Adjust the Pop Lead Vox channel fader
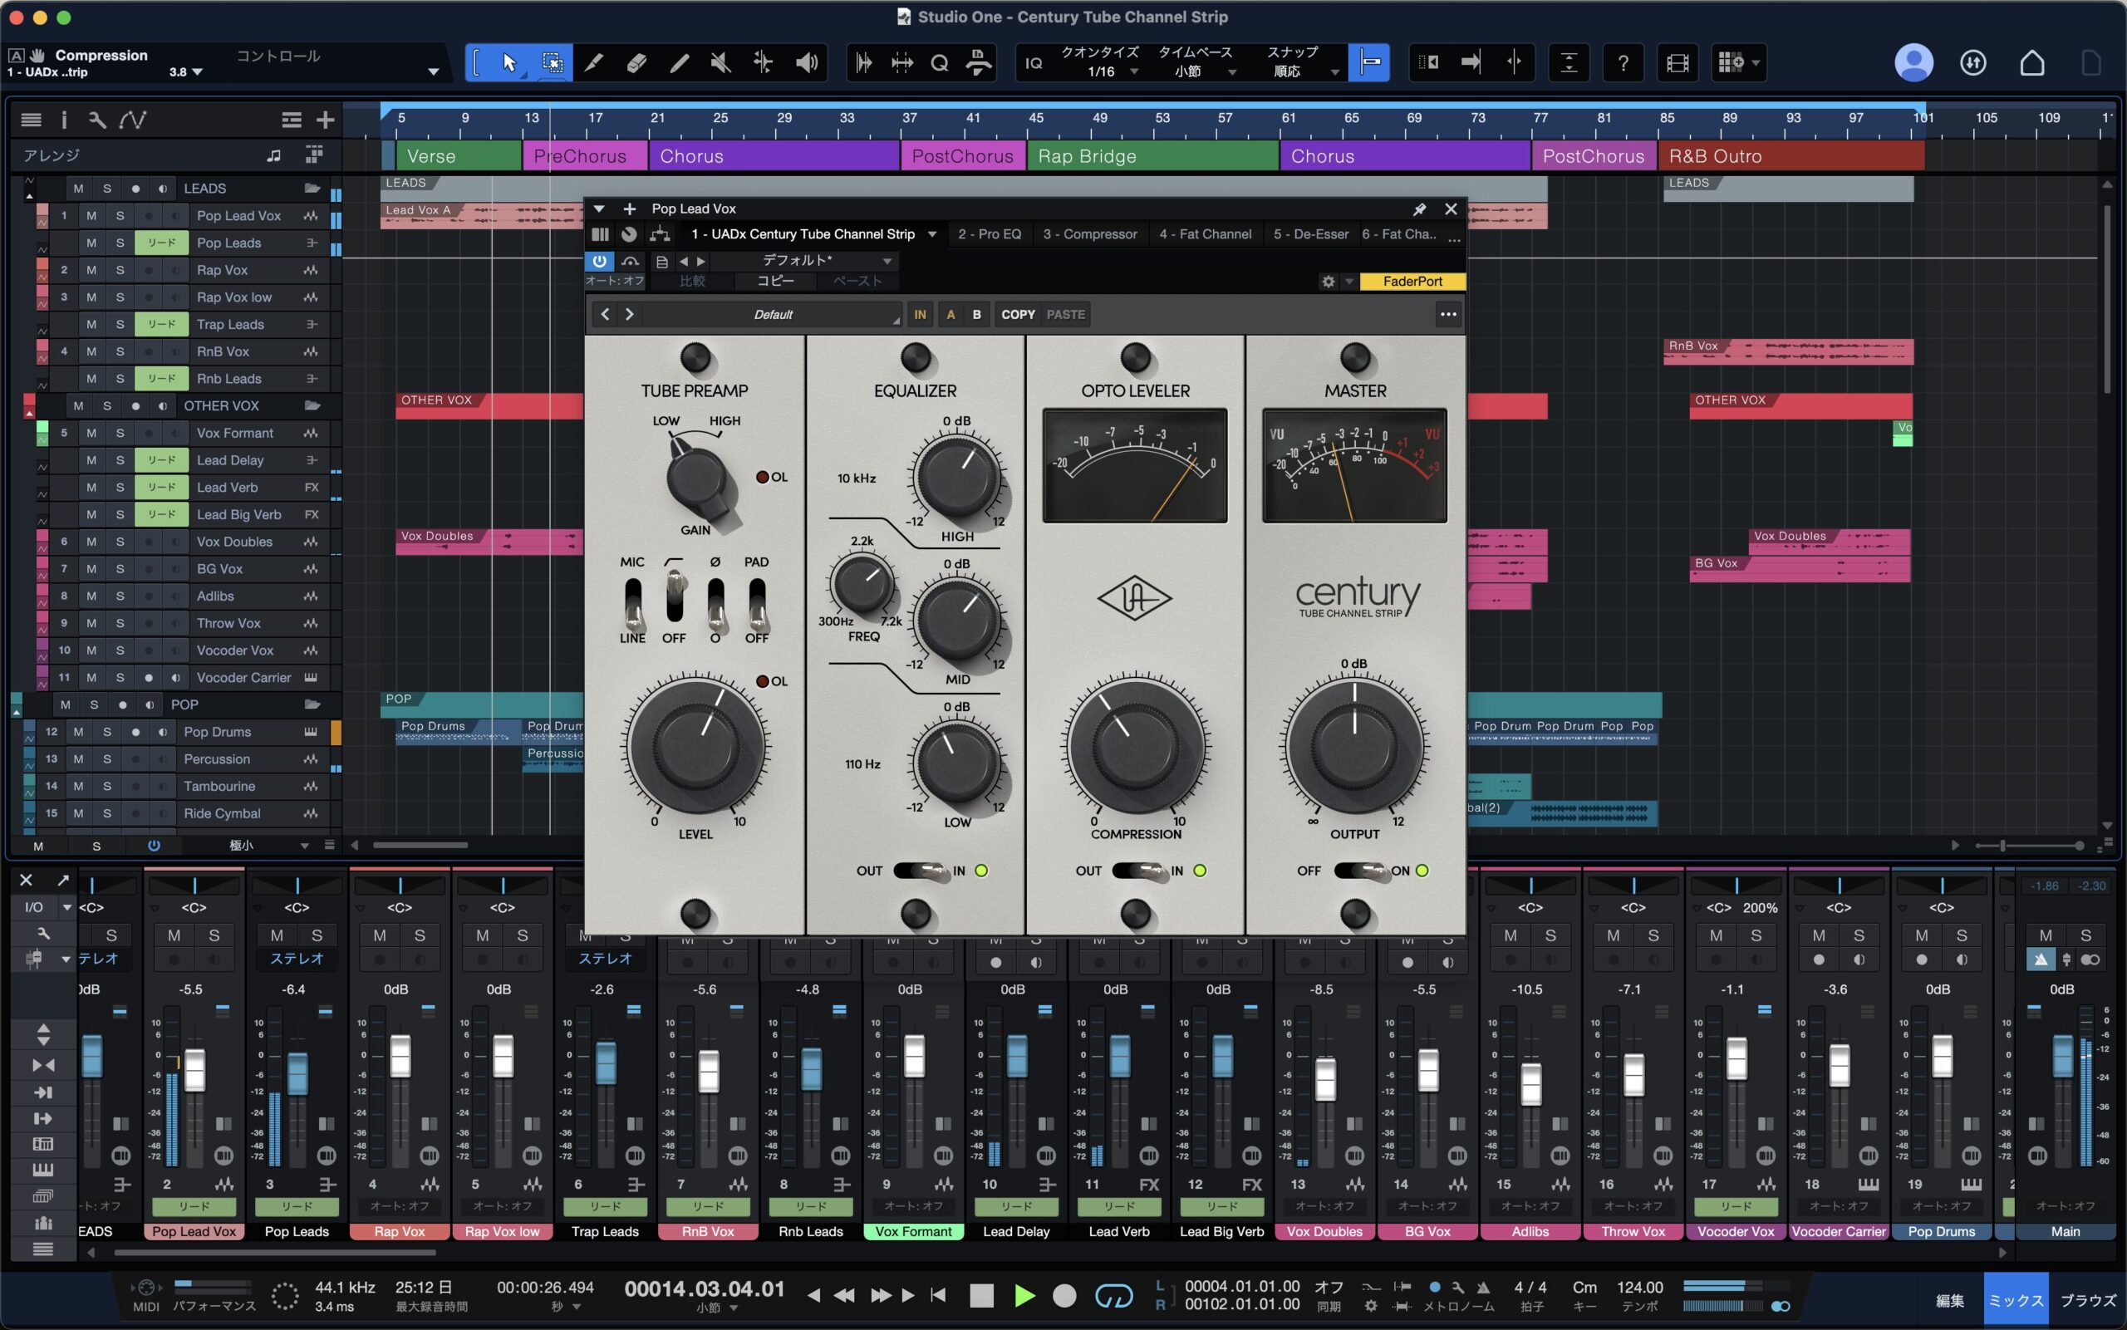Image resolution: width=2127 pixels, height=1330 pixels. click(194, 1070)
